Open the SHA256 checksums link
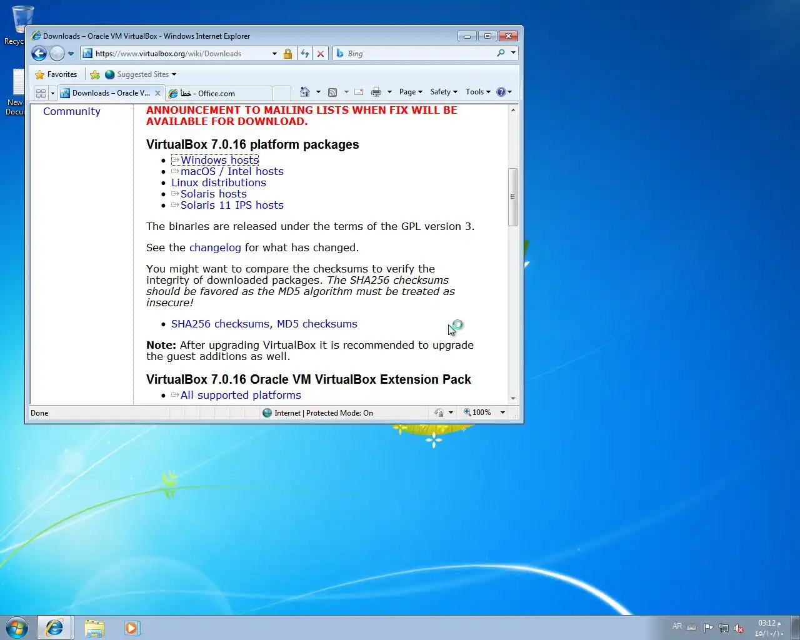 (x=220, y=324)
